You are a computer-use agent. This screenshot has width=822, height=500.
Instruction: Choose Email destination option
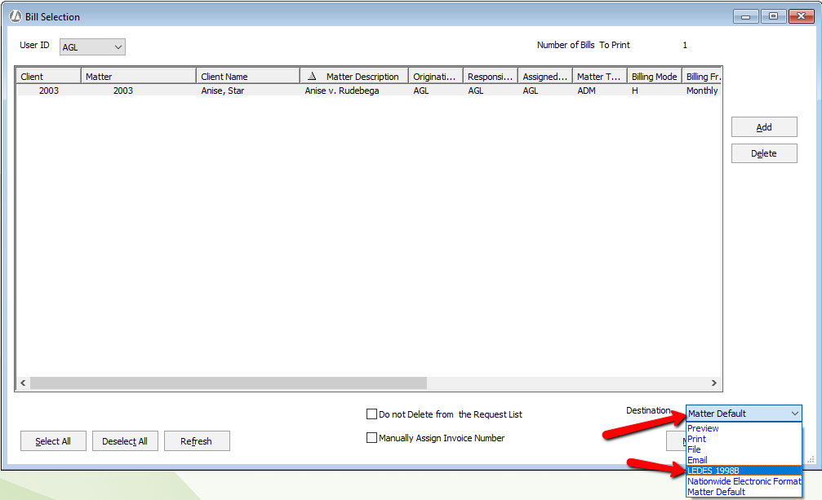[x=697, y=460]
